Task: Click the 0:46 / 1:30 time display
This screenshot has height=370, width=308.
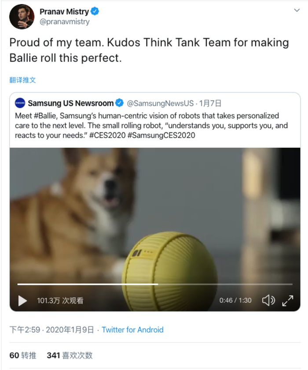Action: 235,300
